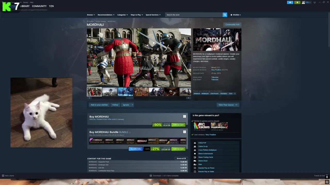This screenshot has height=185, width=330.
Task: Open Very Positive English reviews link
Action: 216,70
